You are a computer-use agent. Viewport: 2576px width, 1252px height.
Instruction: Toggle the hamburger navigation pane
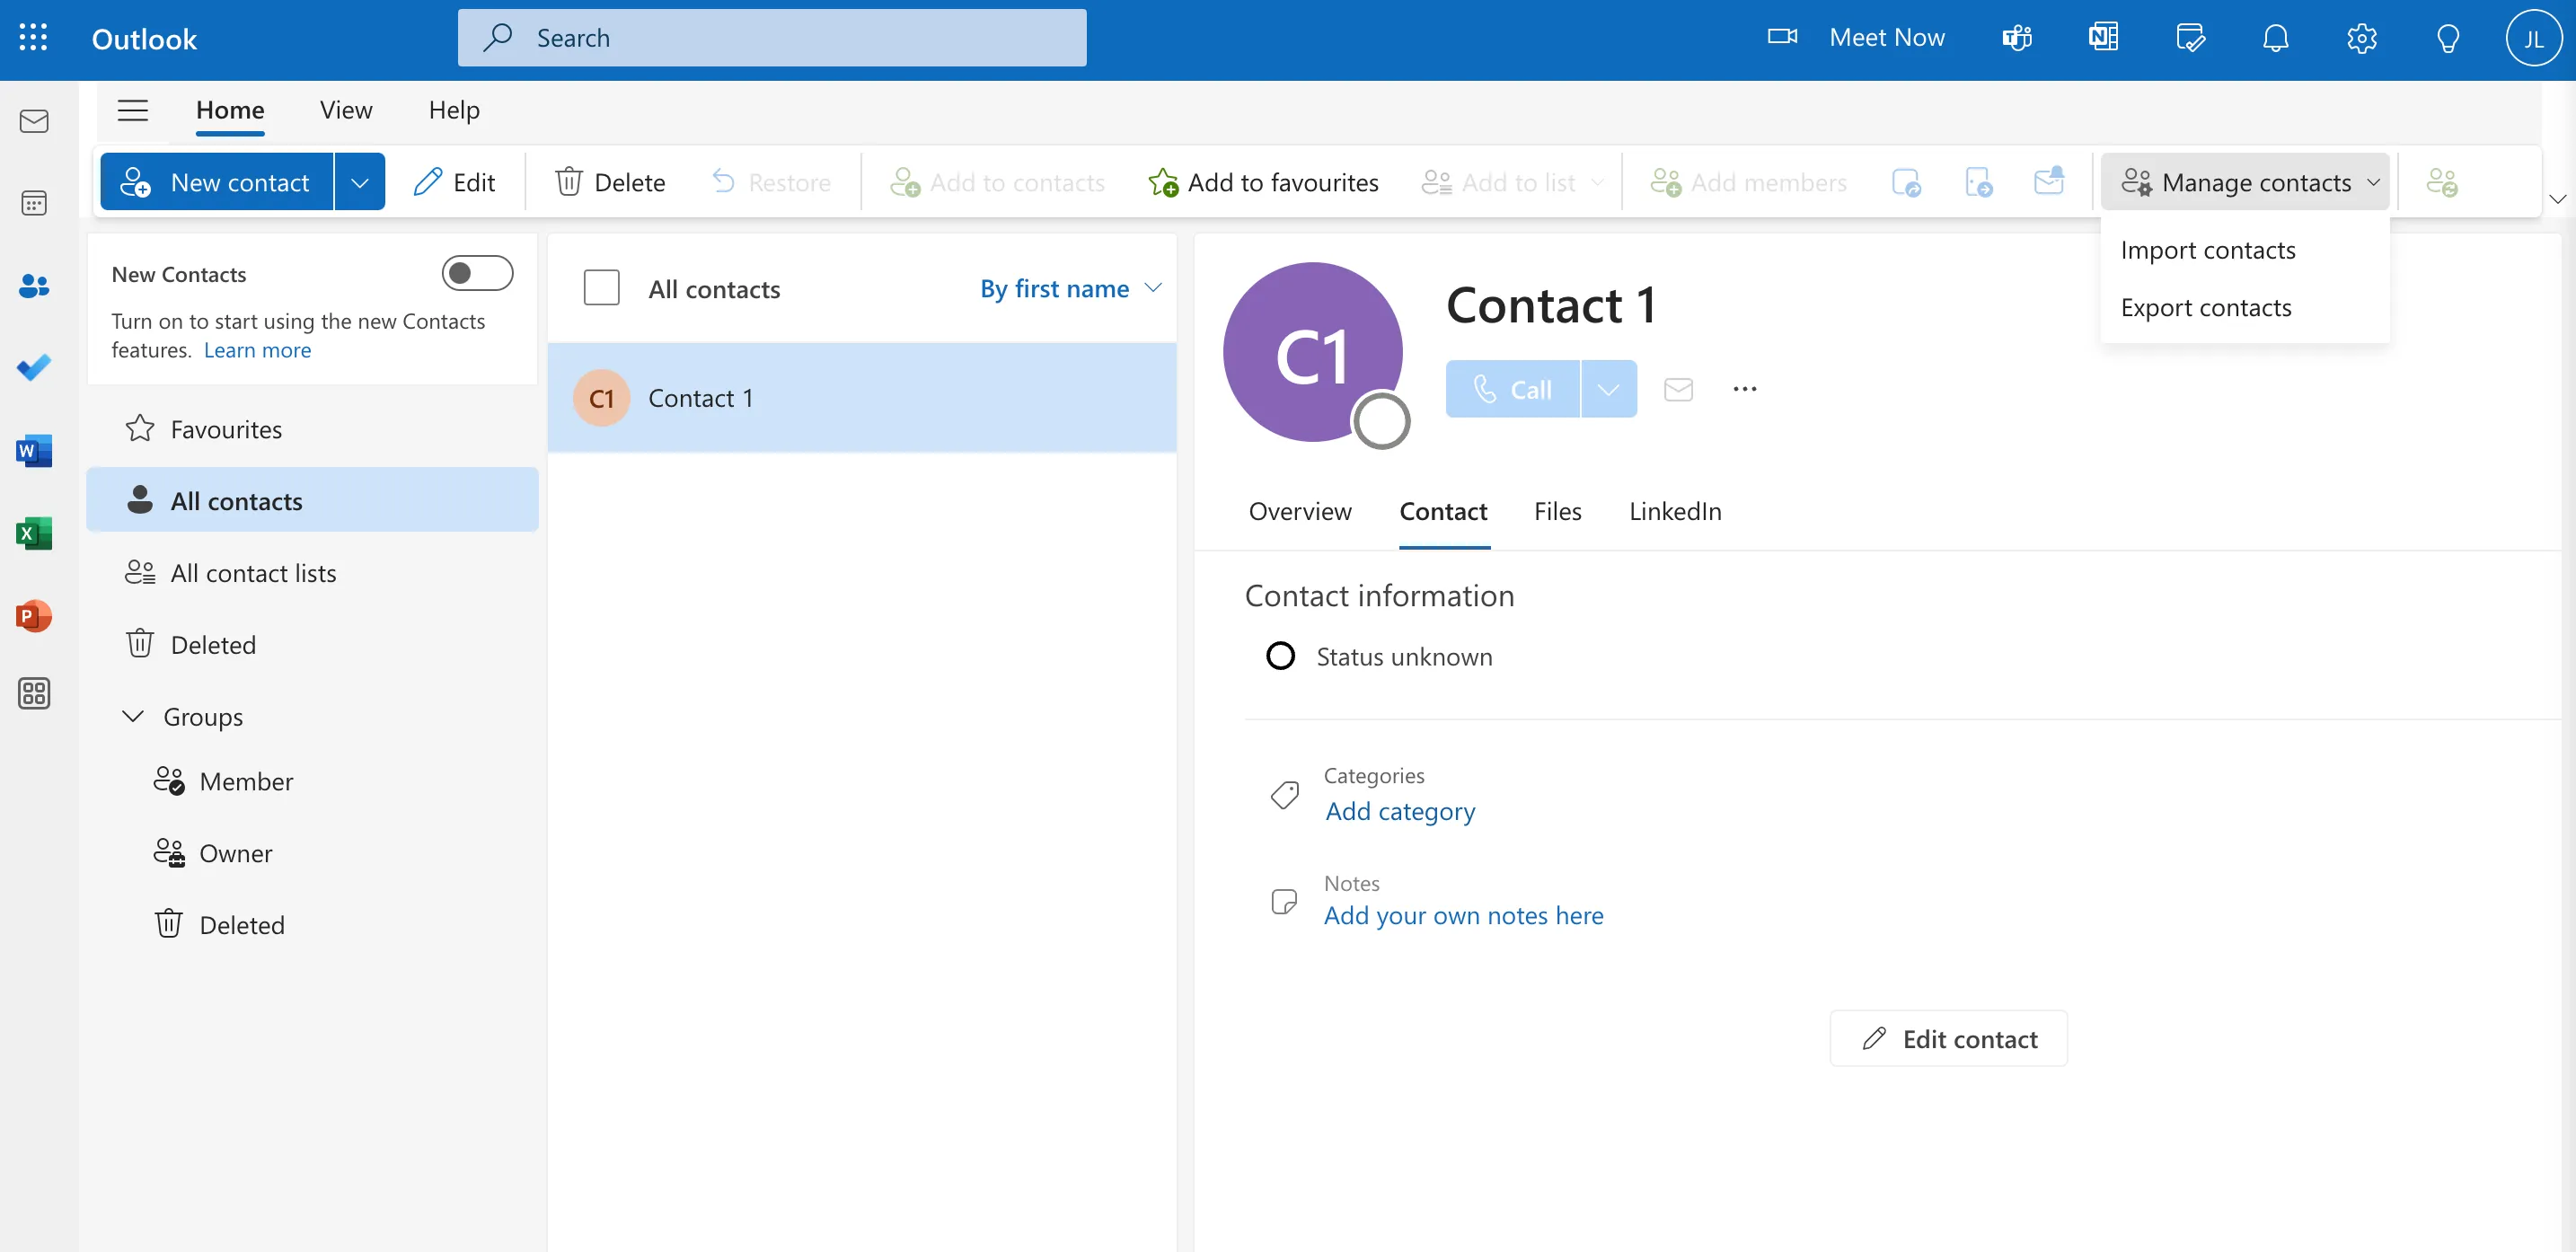(x=133, y=110)
